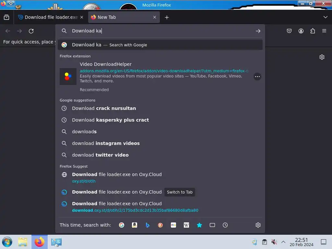Search this time with Google
Viewport: 332px width, 249px height.
pyautogui.click(x=122, y=225)
